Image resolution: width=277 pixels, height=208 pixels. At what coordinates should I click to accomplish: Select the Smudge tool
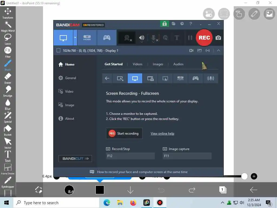coord(8,92)
